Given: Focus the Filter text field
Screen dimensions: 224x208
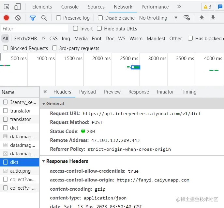Looking at the screenshot, I should [35, 28].
